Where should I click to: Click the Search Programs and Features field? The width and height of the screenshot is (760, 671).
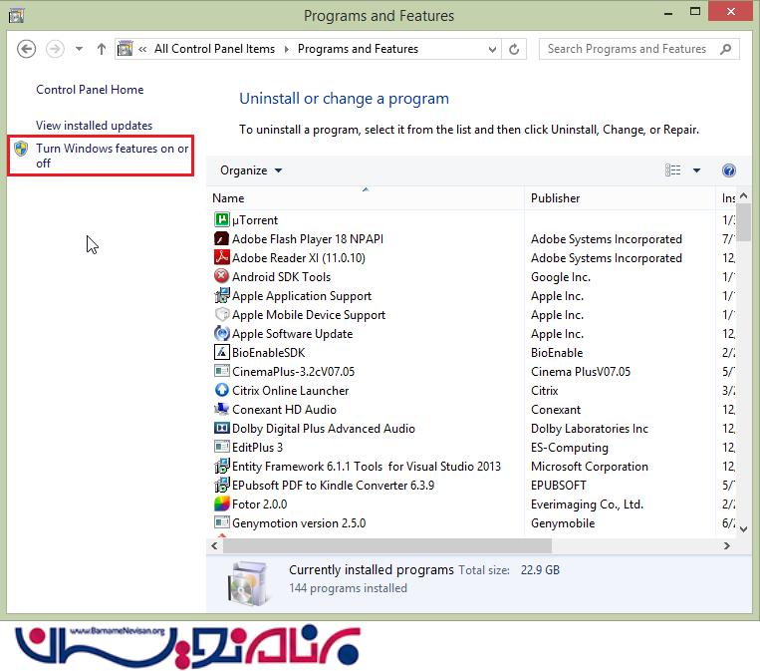click(x=628, y=49)
